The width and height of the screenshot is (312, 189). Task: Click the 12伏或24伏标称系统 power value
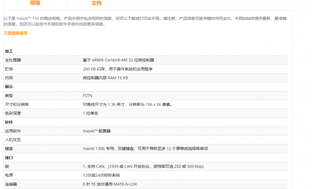(101, 175)
